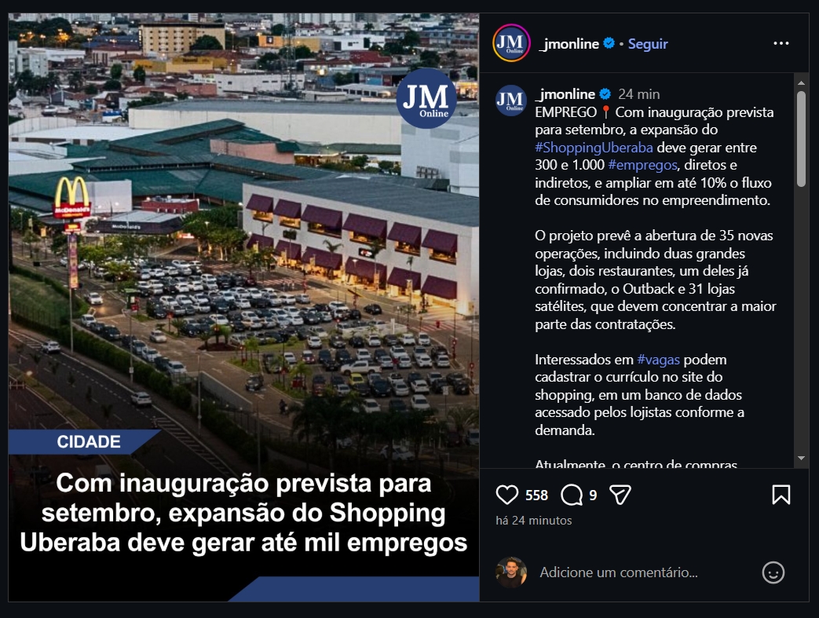Viewport: 819px width, 618px height.
Task: Open the #vagas hashtag link
Action: pyautogui.click(x=658, y=360)
